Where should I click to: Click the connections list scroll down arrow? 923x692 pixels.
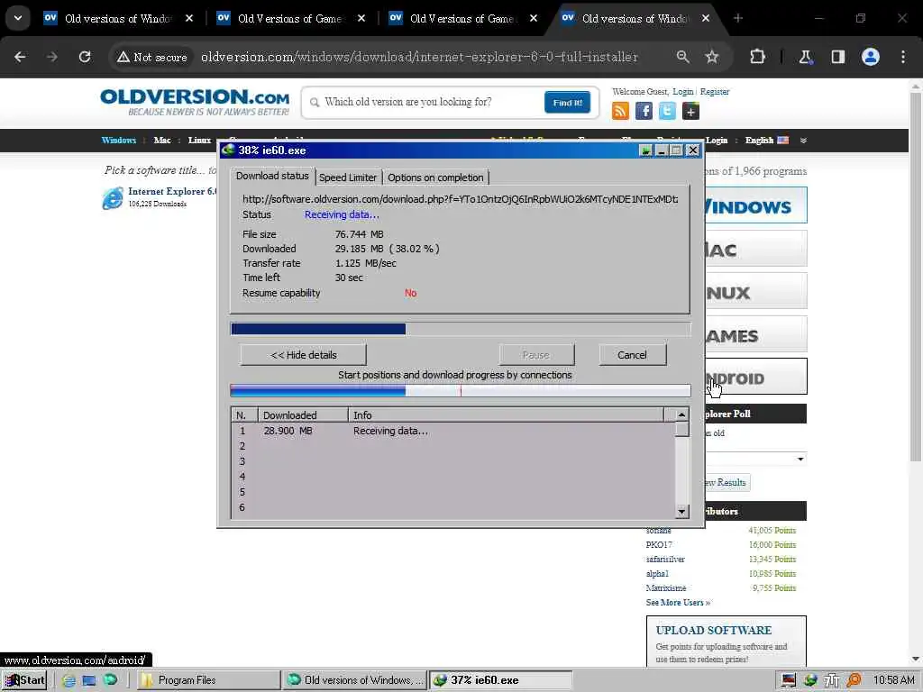point(681,512)
